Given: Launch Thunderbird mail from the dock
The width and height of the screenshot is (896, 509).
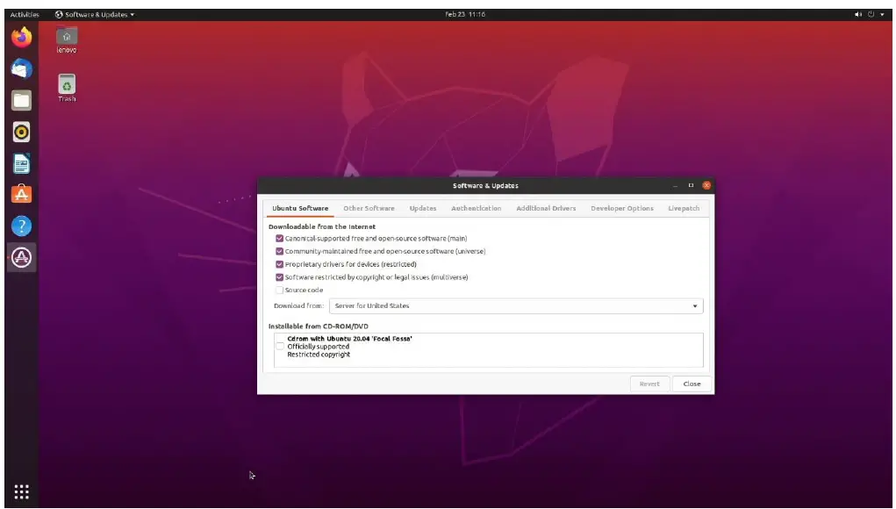Looking at the screenshot, I should (x=21, y=68).
